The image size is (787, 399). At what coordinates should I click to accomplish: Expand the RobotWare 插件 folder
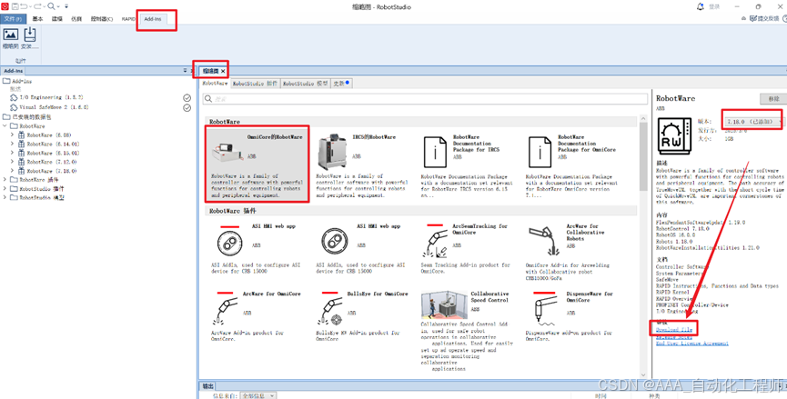click(5, 179)
